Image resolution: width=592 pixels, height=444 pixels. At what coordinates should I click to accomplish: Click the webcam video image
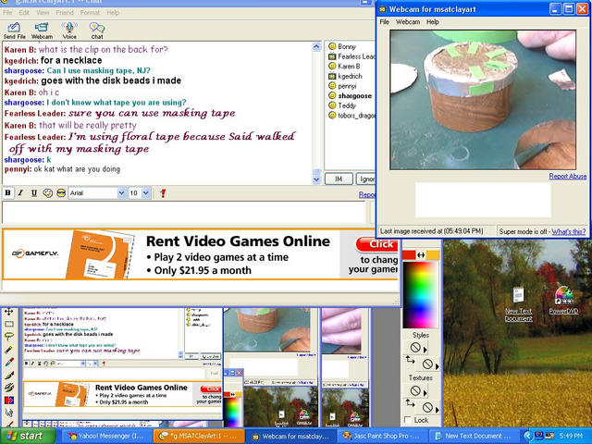click(483, 100)
